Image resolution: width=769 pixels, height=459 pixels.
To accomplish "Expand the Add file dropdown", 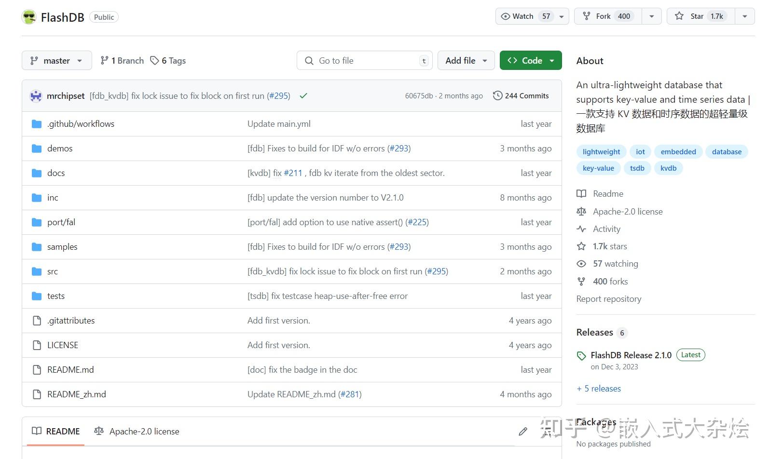I will 466,61.
